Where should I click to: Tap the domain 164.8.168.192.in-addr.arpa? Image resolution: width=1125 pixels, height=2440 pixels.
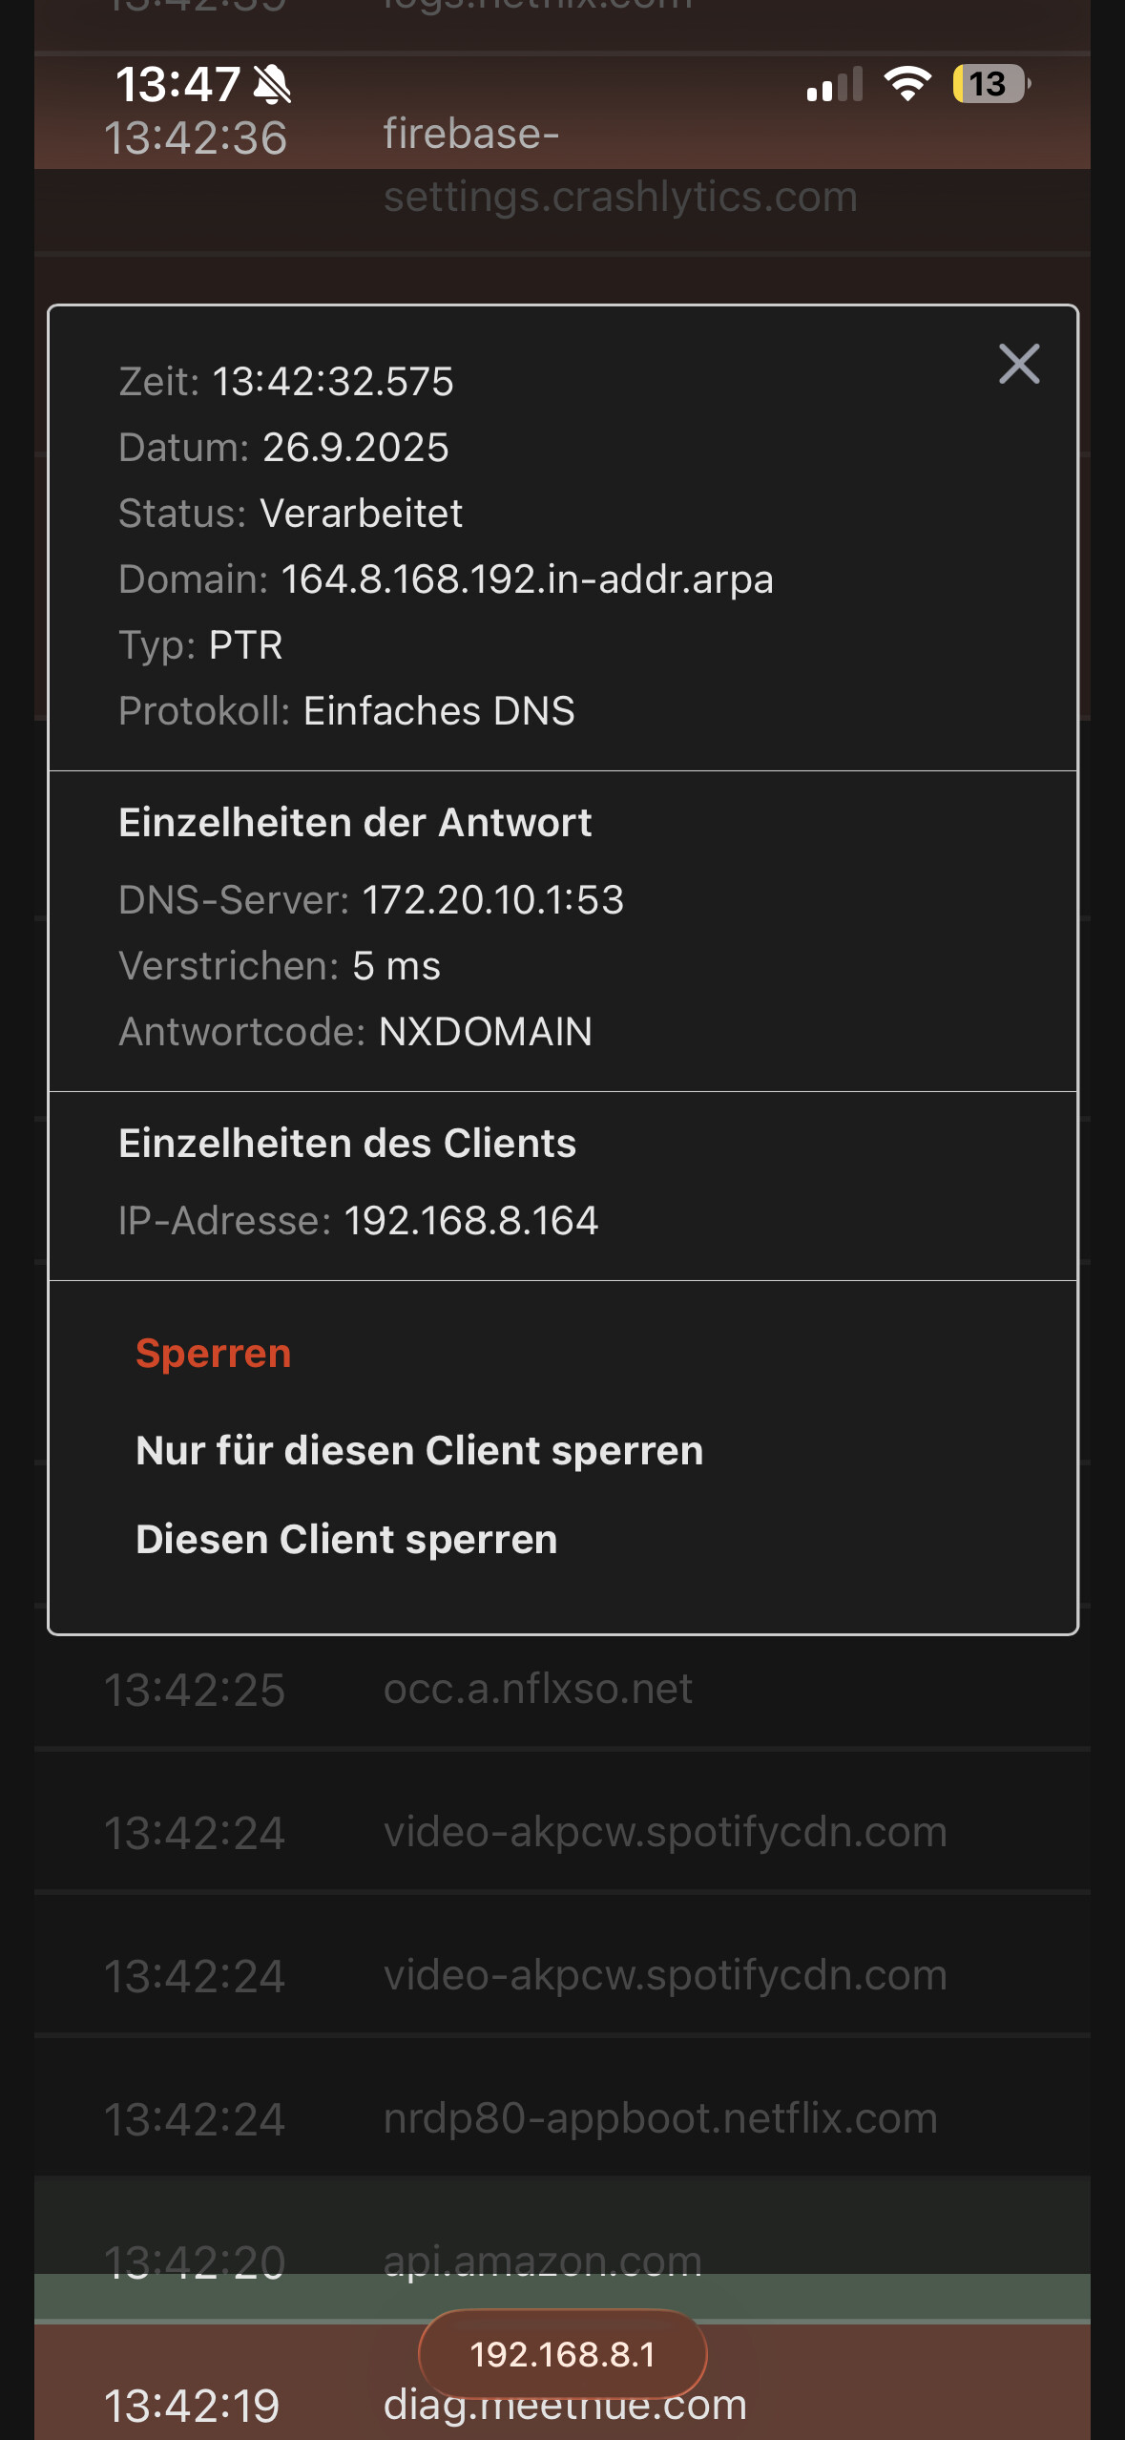[527, 578]
